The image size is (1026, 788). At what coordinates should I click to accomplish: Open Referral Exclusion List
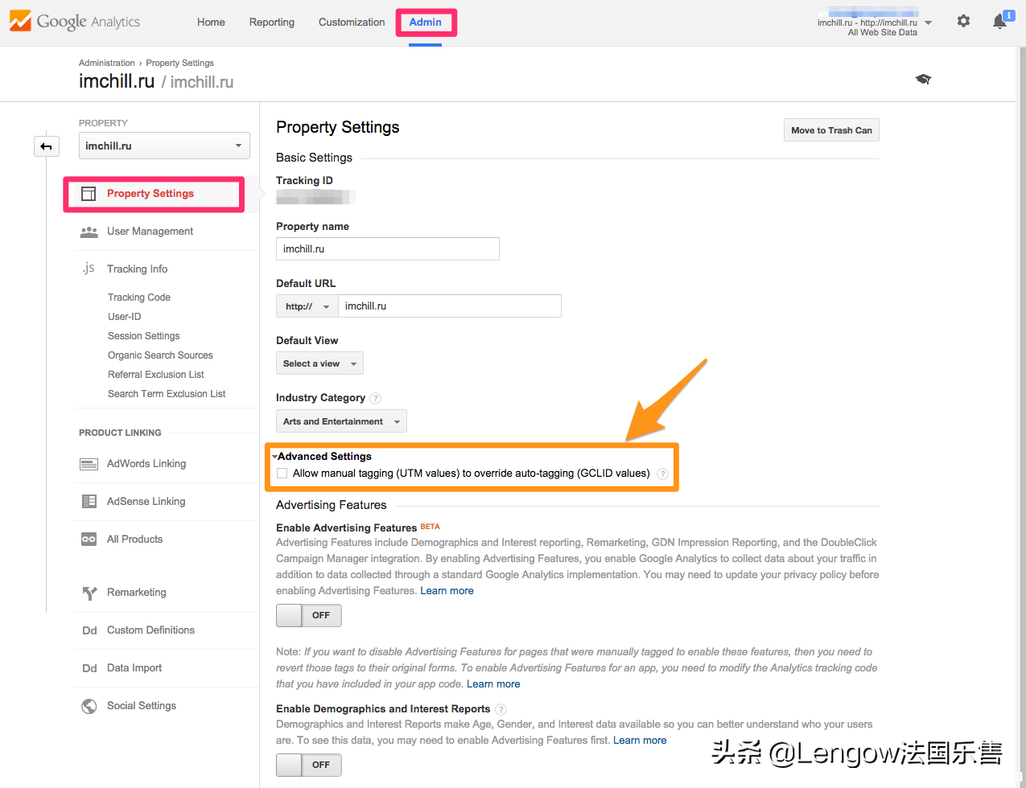pyautogui.click(x=156, y=375)
